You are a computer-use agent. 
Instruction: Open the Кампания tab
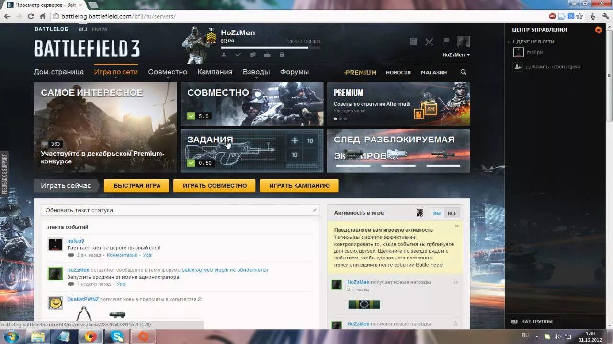point(215,72)
